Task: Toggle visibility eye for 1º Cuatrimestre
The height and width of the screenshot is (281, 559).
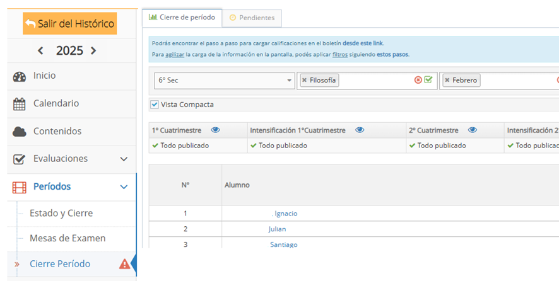Action: (216, 130)
